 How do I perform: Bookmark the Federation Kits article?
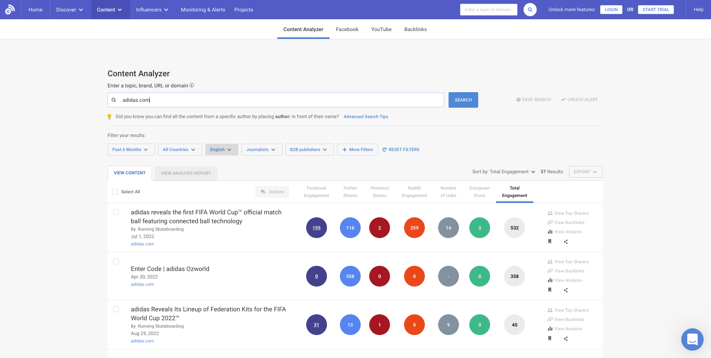tap(550, 338)
